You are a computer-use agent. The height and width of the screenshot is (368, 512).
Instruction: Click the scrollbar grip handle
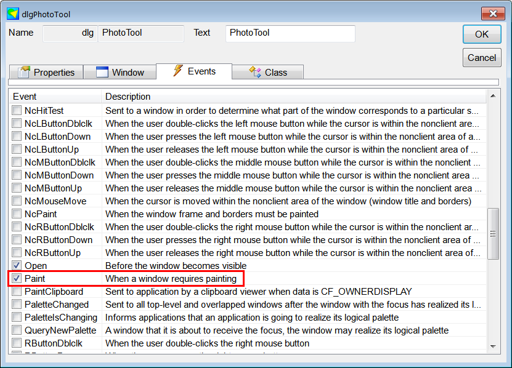coord(493,234)
